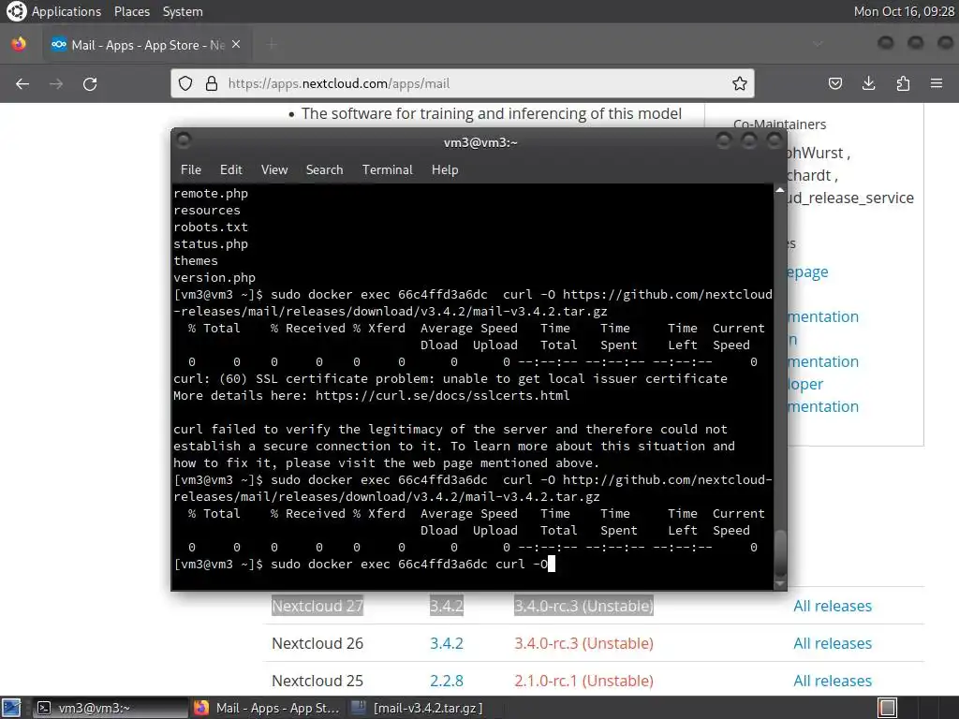This screenshot has width=959, height=719.
Task: Click 'version.php' line in terminal
Action: (214, 277)
